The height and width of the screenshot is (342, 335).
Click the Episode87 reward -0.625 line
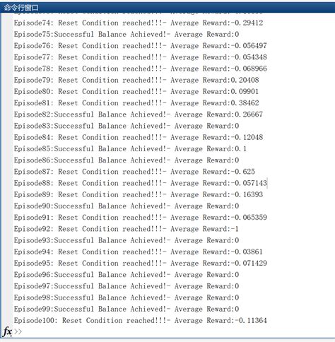[134, 172]
